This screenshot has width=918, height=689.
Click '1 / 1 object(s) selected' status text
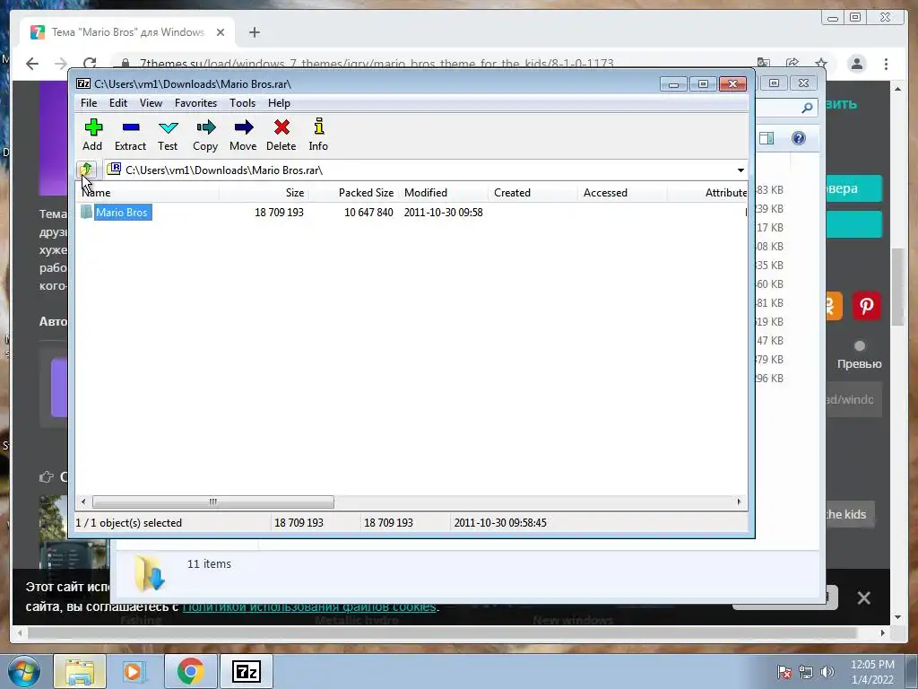pyautogui.click(x=129, y=523)
